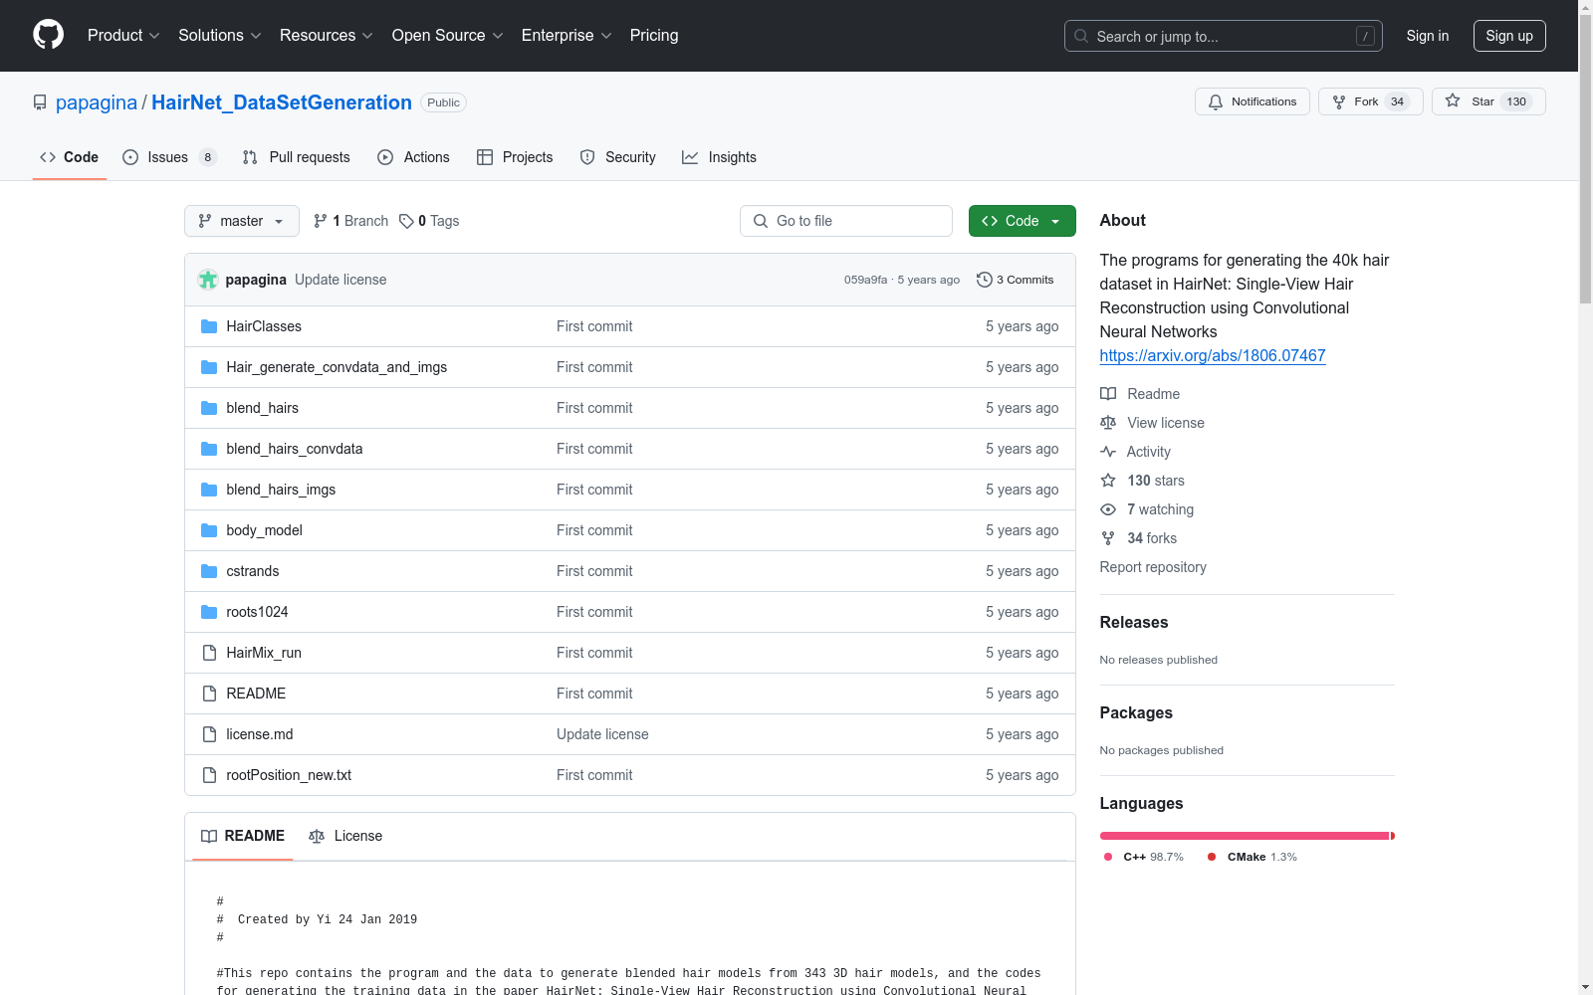Switch to the Issues tab

point(169,157)
